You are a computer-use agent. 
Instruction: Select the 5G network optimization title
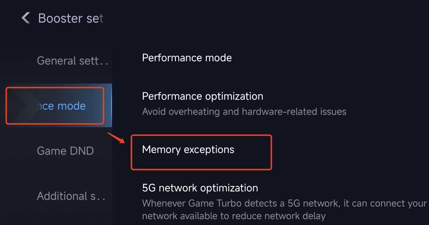coord(200,188)
